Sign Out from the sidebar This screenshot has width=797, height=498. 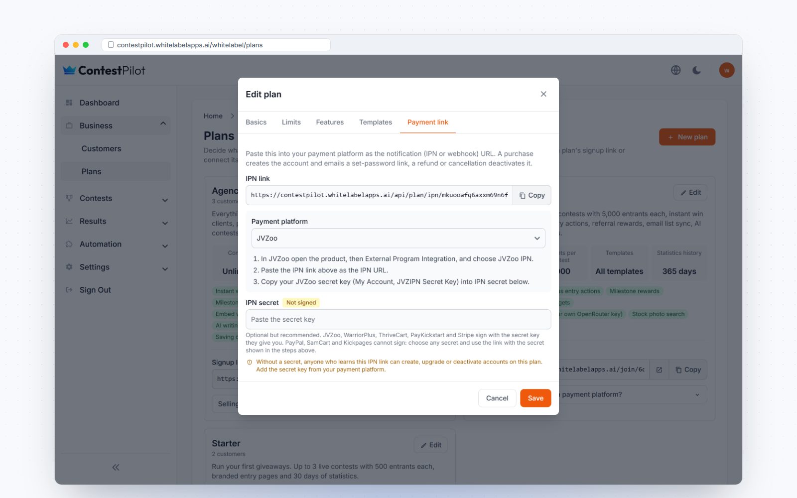tap(116, 290)
